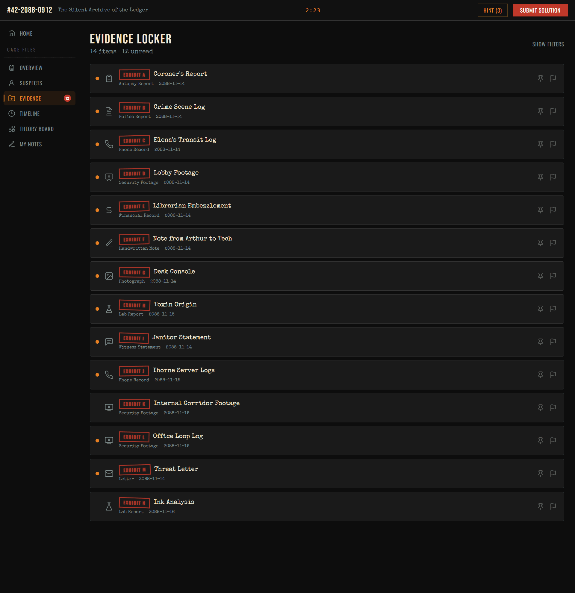Select the speech bubble icon on Janitor Statement

point(109,342)
